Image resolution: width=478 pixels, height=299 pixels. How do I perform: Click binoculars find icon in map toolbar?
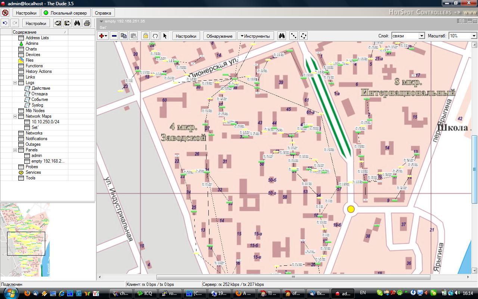(x=282, y=36)
